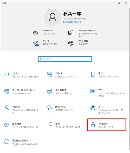The height and width of the screenshot is (153, 130).
Task: Close the 設定 window
Action: tap(126, 3)
